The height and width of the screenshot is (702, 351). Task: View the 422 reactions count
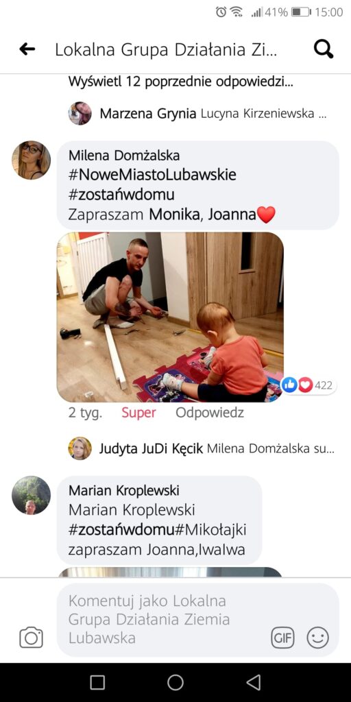pos(308,385)
